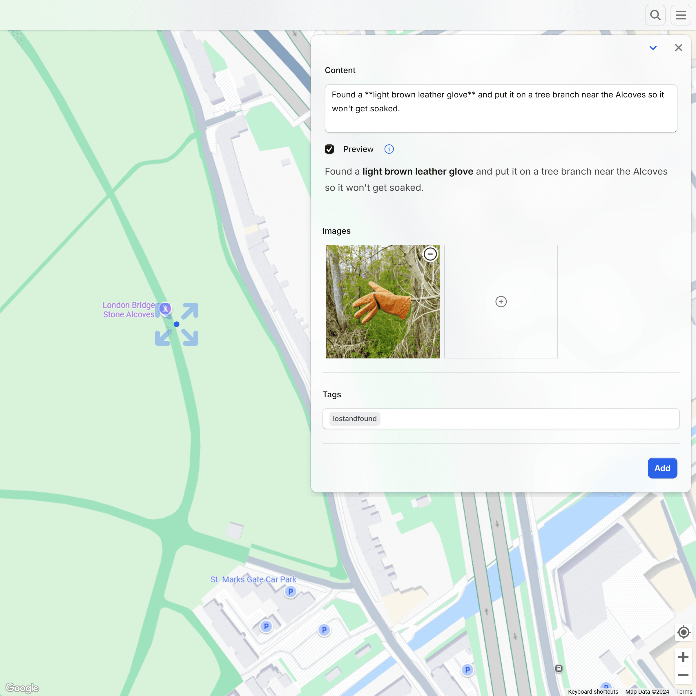Open the hamburger menu
The height and width of the screenshot is (696, 696).
(x=681, y=15)
